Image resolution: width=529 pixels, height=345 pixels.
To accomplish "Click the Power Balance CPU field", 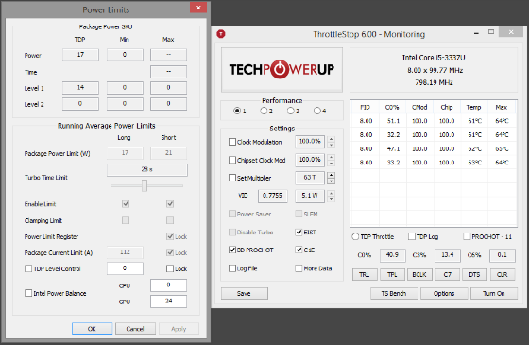I will click(168, 285).
